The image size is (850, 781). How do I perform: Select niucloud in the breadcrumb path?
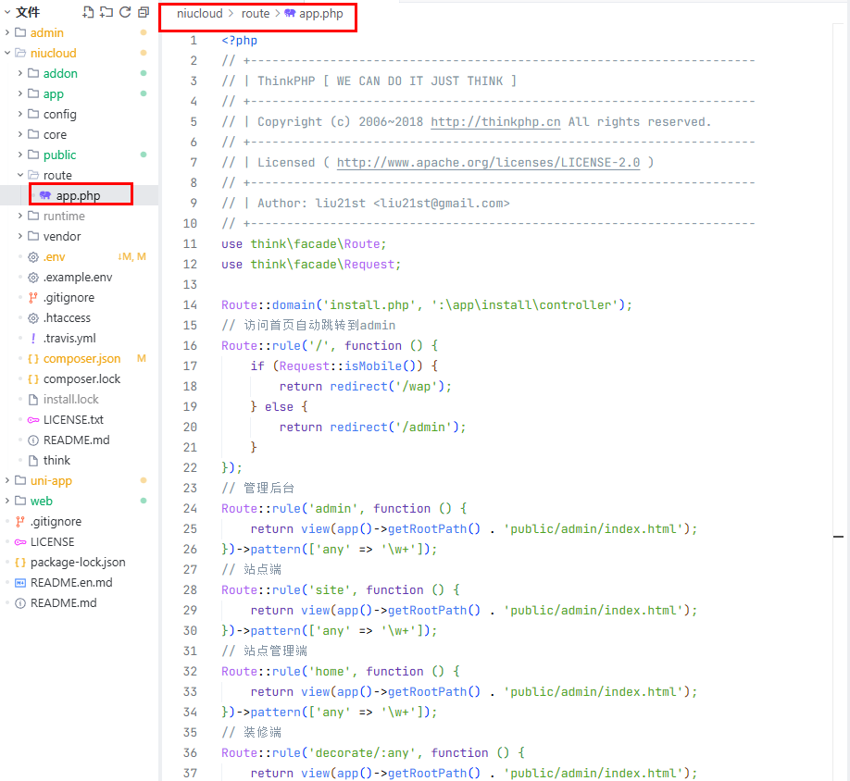[199, 14]
